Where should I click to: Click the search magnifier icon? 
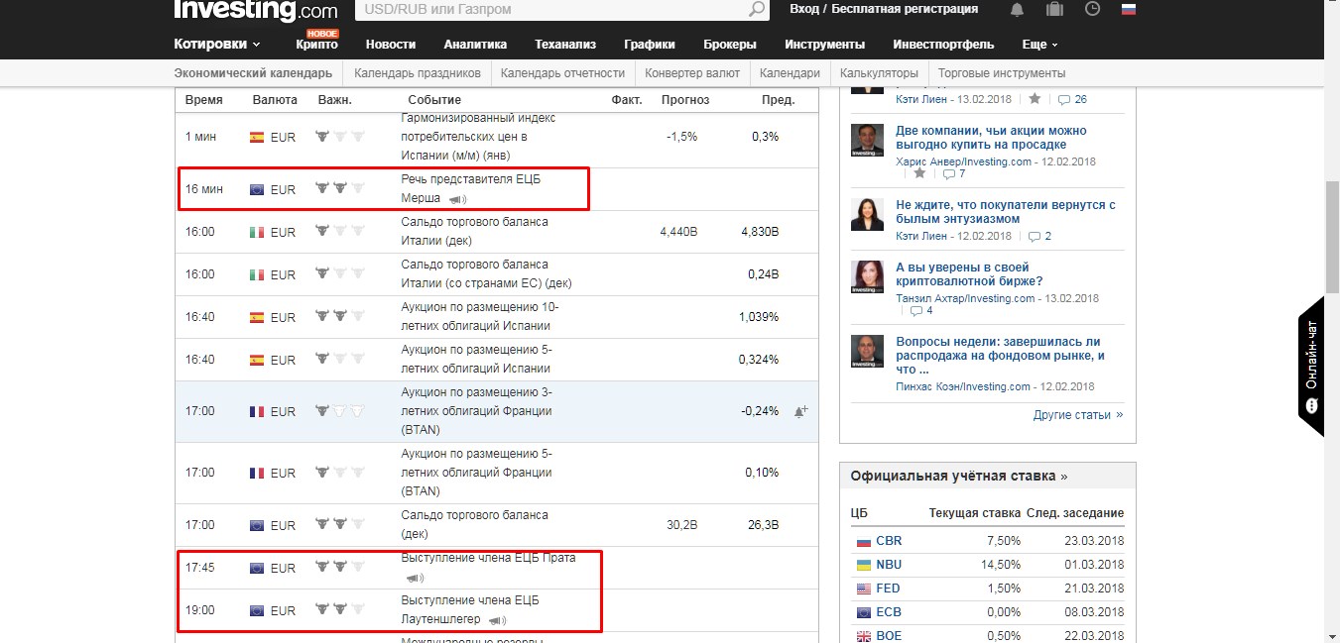click(757, 9)
